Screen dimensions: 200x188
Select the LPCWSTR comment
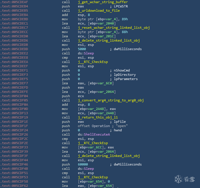121,6
